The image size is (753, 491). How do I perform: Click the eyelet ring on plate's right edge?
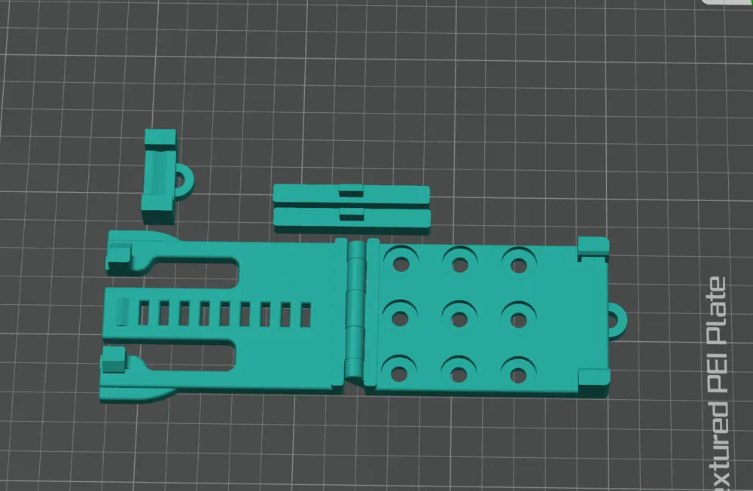tap(618, 320)
